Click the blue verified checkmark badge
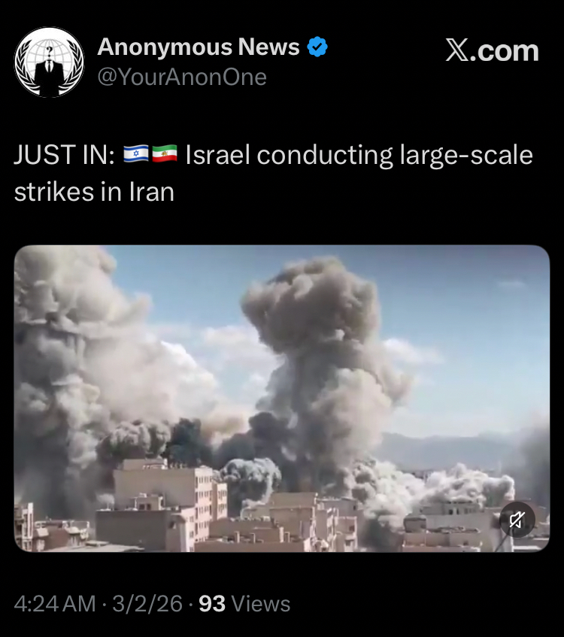The image size is (564, 637). click(x=317, y=47)
